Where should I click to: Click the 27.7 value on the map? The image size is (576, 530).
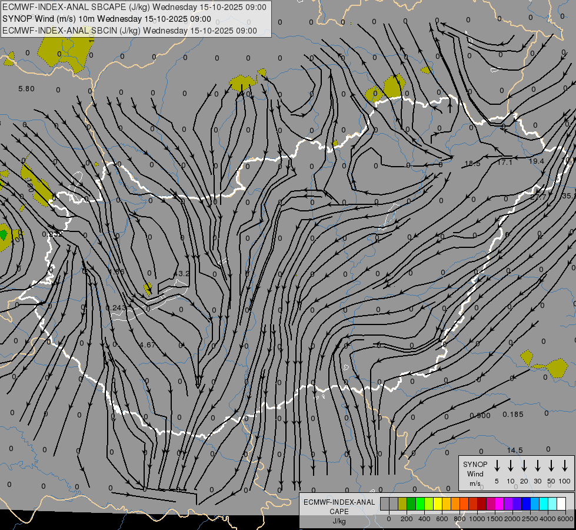538,197
